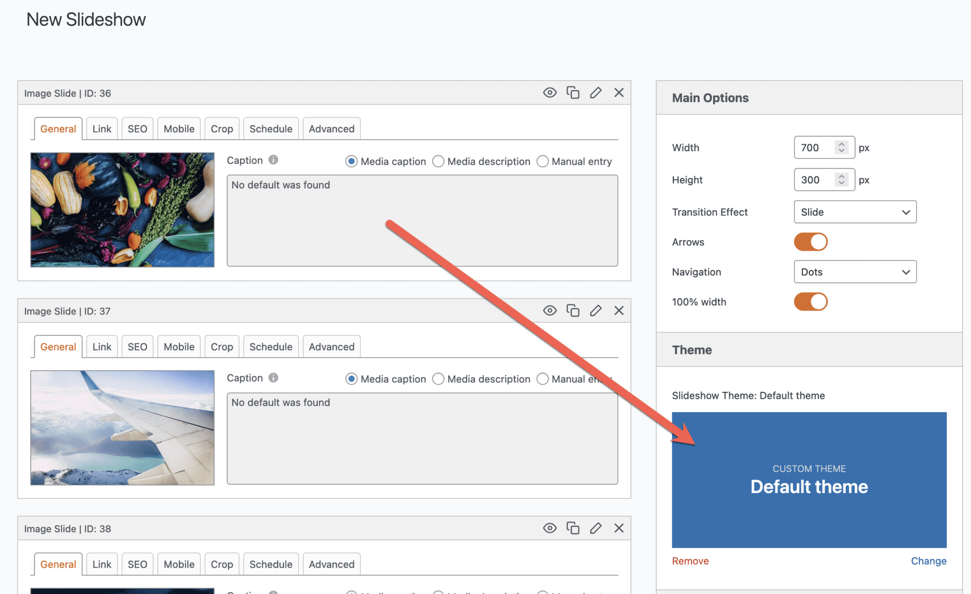Open caption info tooltip on slide 36
The image size is (971, 594).
click(273, 159)
